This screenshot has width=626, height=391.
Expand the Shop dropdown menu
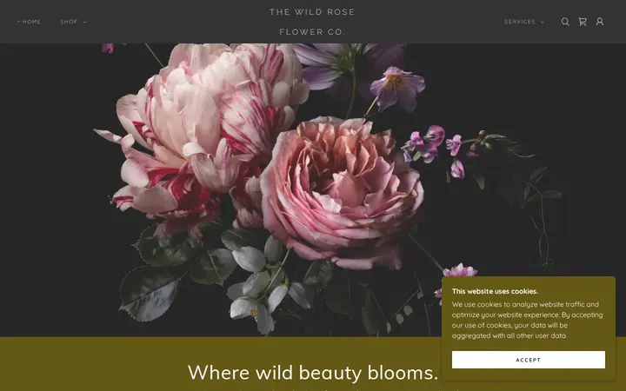coord(73,22)
